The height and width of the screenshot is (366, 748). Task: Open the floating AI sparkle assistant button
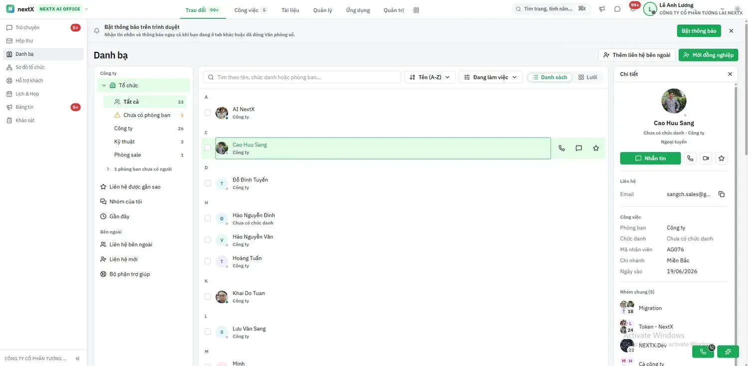click(728, 352)
